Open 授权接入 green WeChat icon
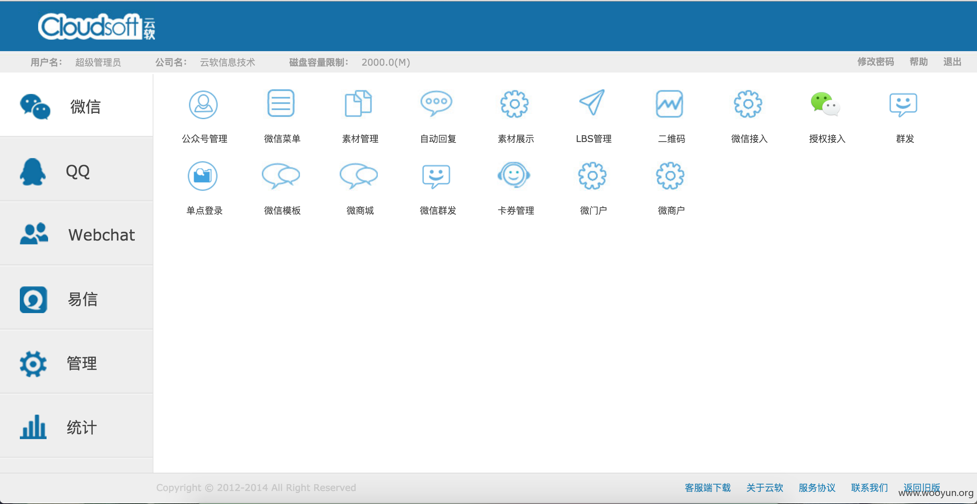 pyautogui.click(x=825, y=104)
